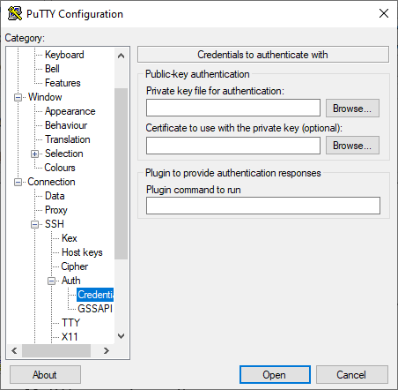Select GSSAPI category

pyautogui.click(x=95, y=309)
